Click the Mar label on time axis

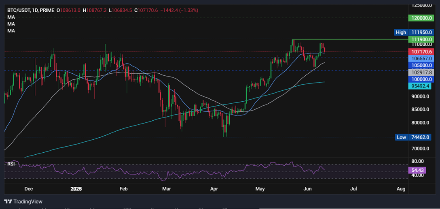point(167,189)
